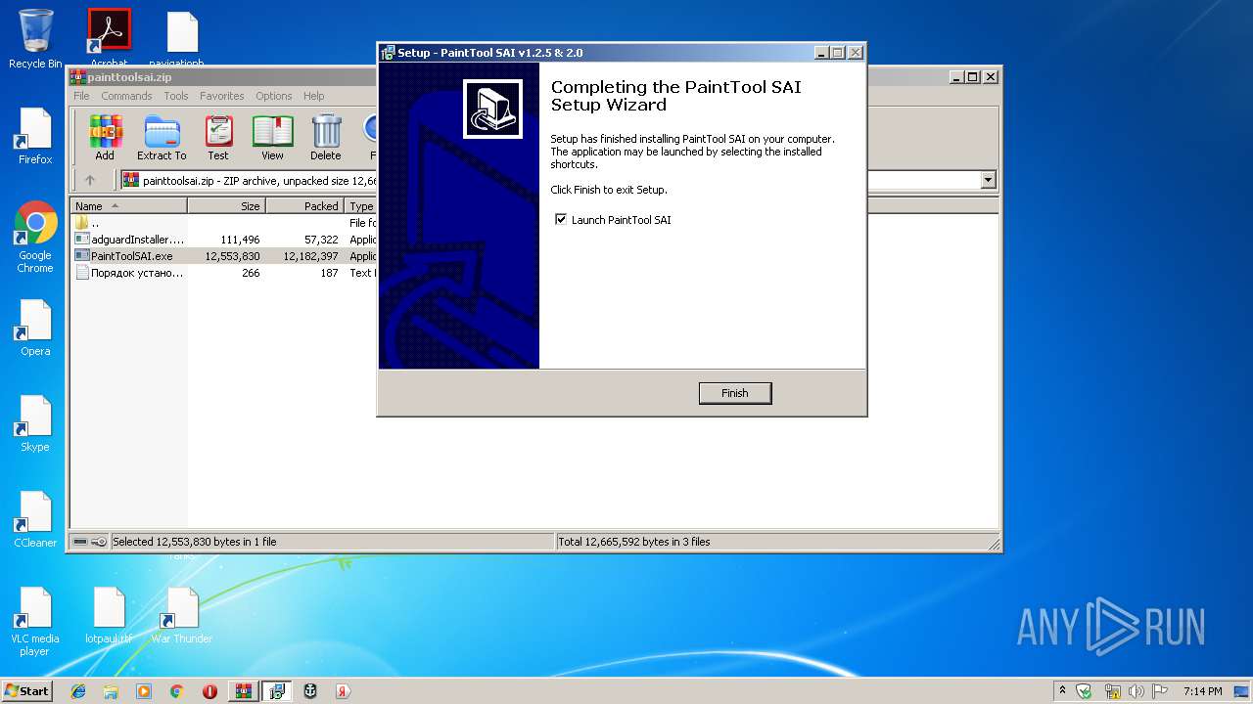Open Internet Explorer from the taskbar
The width and height of the screenshot is (1253, 704).
78,691
